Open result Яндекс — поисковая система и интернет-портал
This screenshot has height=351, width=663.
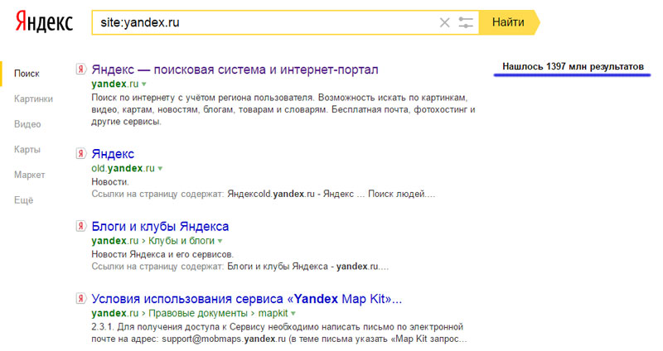click(235, 70)
